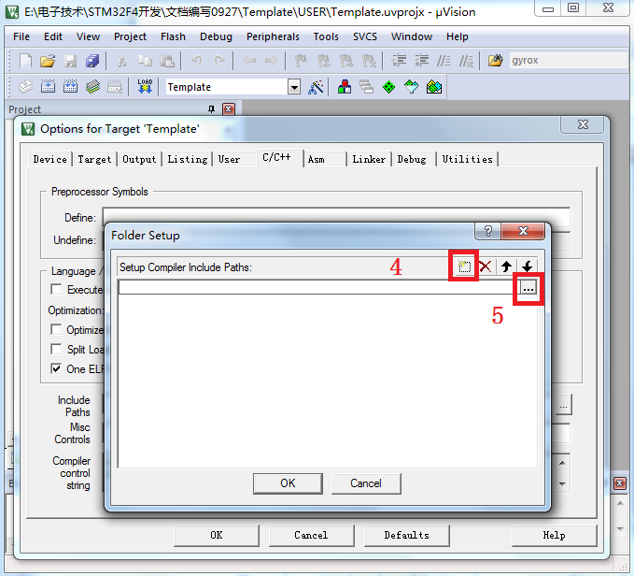The image size is (634, 576).
Task: Click the New file toolbar icon
Action: tap(25, 61)
